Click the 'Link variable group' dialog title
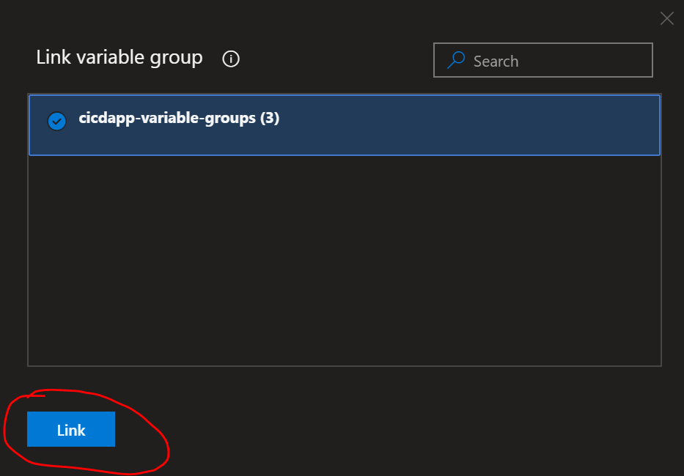684x476 pixels. 119,58
